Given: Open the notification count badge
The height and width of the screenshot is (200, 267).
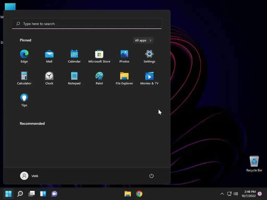Looking at the screenshot, I should click(260, 194).
